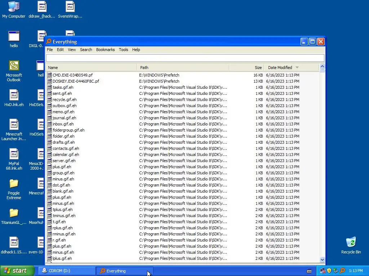
Task: Select the contacts.gif.eh result row
Action: click(182, 148)
